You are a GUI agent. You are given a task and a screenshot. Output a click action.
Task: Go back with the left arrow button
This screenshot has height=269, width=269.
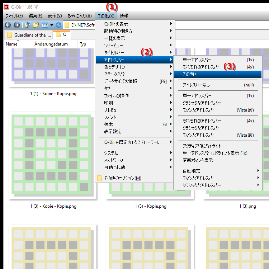point(8,25)
